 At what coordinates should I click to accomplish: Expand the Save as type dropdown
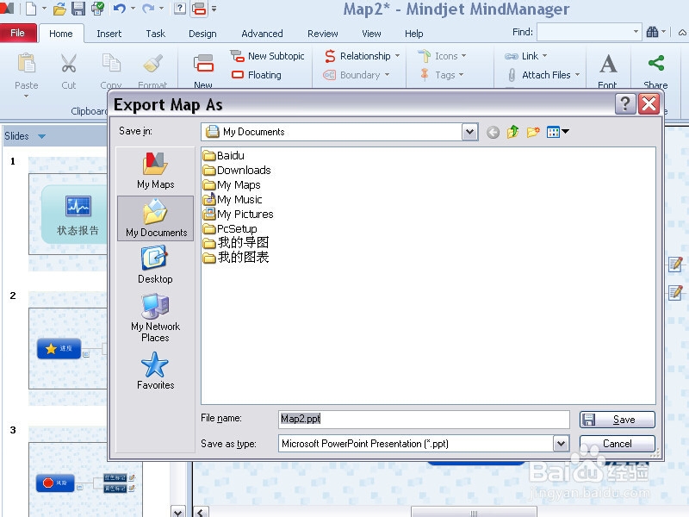tap(561, 444)
